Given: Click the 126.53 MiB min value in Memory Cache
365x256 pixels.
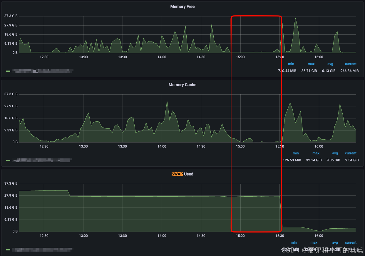Looking at the screenshot, I should point(292,160).
